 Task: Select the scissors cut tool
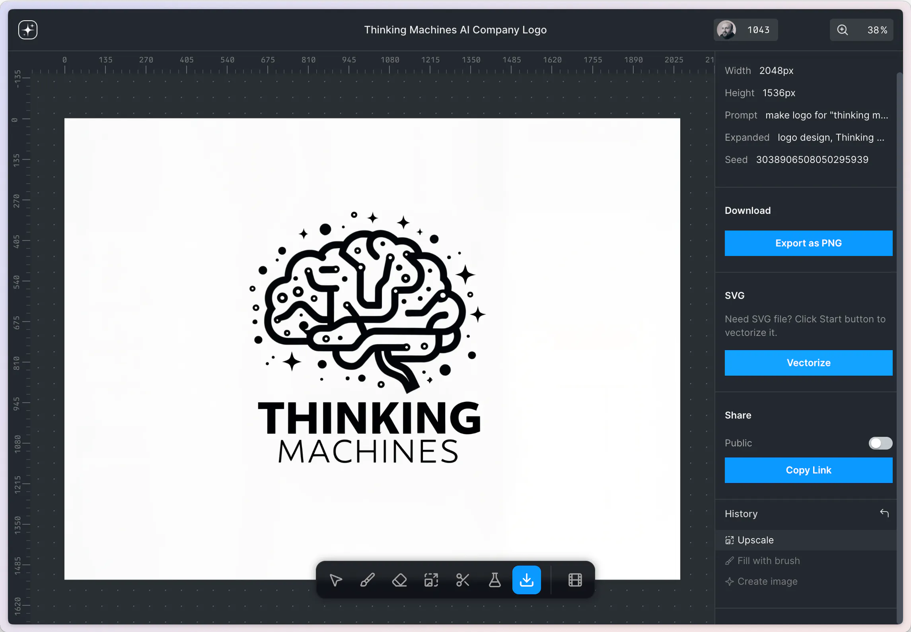click(x=463, y=580)
